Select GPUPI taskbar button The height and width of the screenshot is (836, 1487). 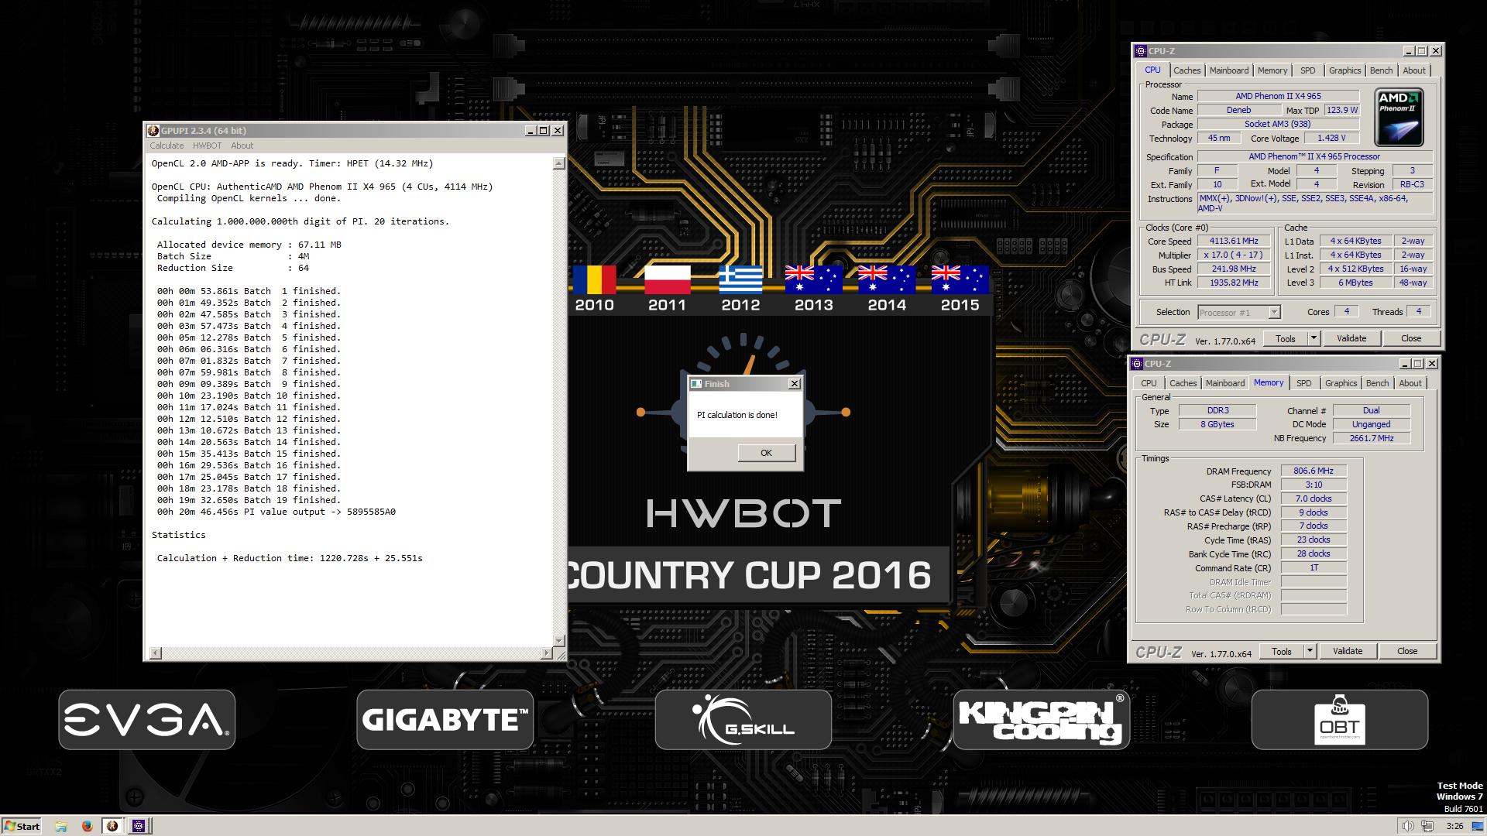coord(112,826)
